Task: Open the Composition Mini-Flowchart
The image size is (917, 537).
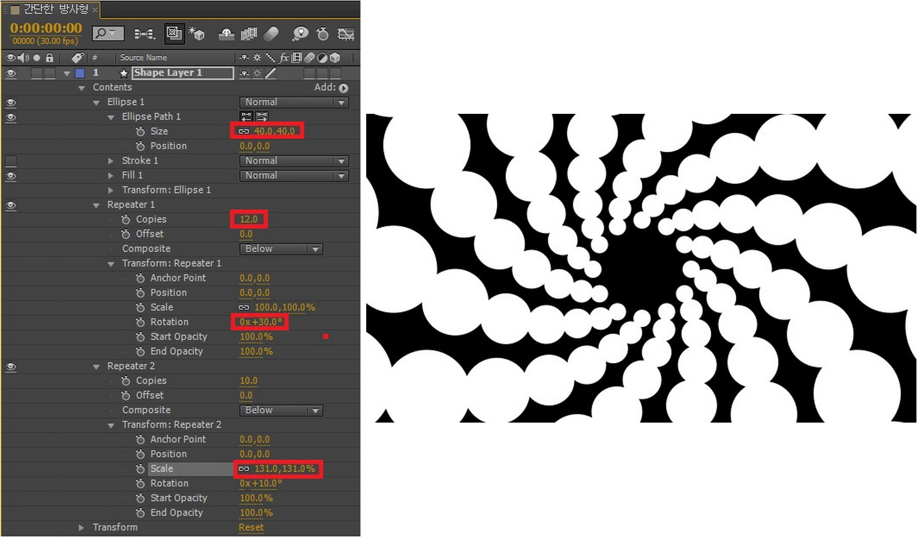Action: click(x=144, y=34)
